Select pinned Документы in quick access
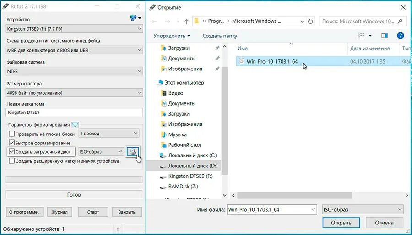 coord(182,58)
